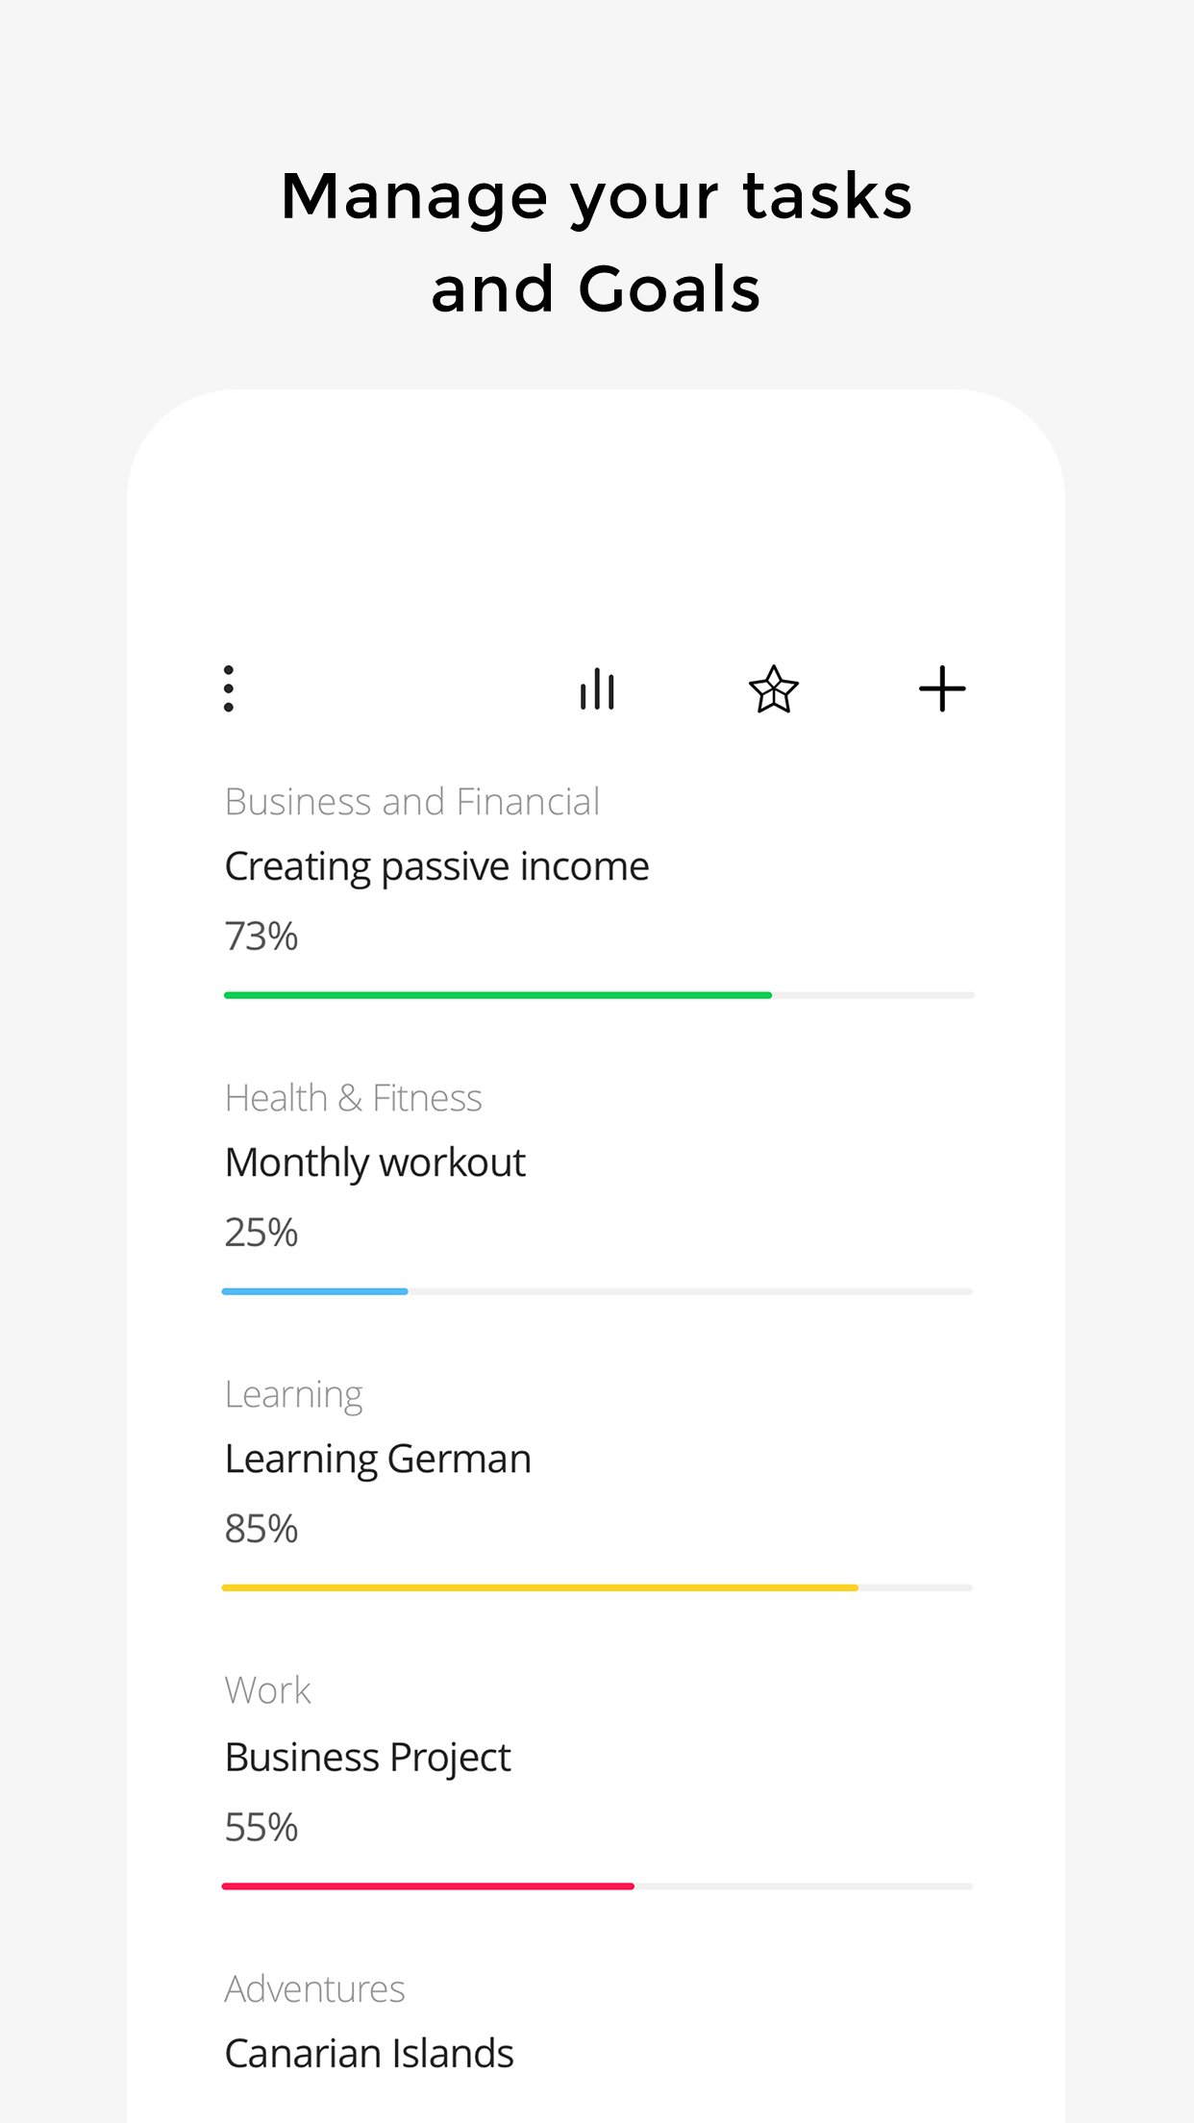The width and height of the screenshot is (1194, 2123).
Task: Add a new goal with plus icon
Action: pos(942,689)
